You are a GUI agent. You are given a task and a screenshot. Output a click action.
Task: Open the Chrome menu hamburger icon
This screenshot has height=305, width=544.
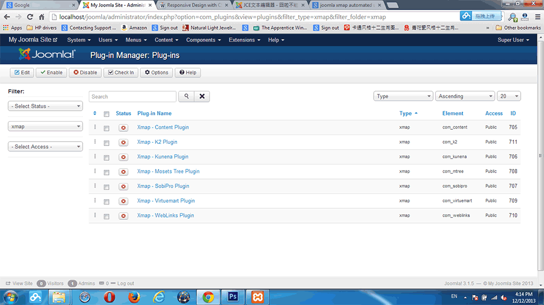coord(538,17)
